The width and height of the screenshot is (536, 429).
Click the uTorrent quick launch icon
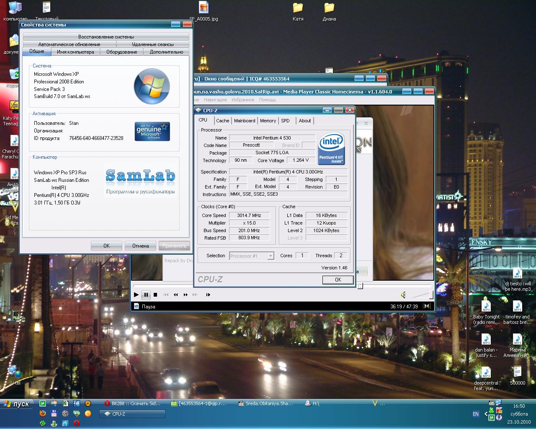point(42,403)
